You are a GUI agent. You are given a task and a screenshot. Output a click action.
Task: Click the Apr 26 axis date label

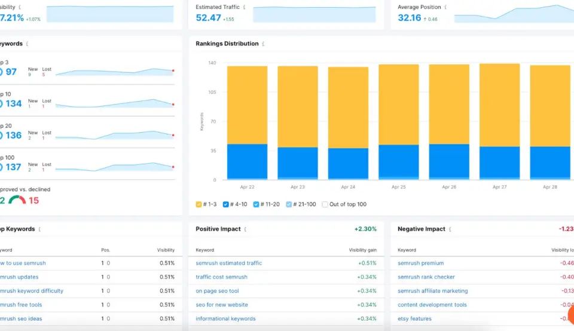coord(449,187)
